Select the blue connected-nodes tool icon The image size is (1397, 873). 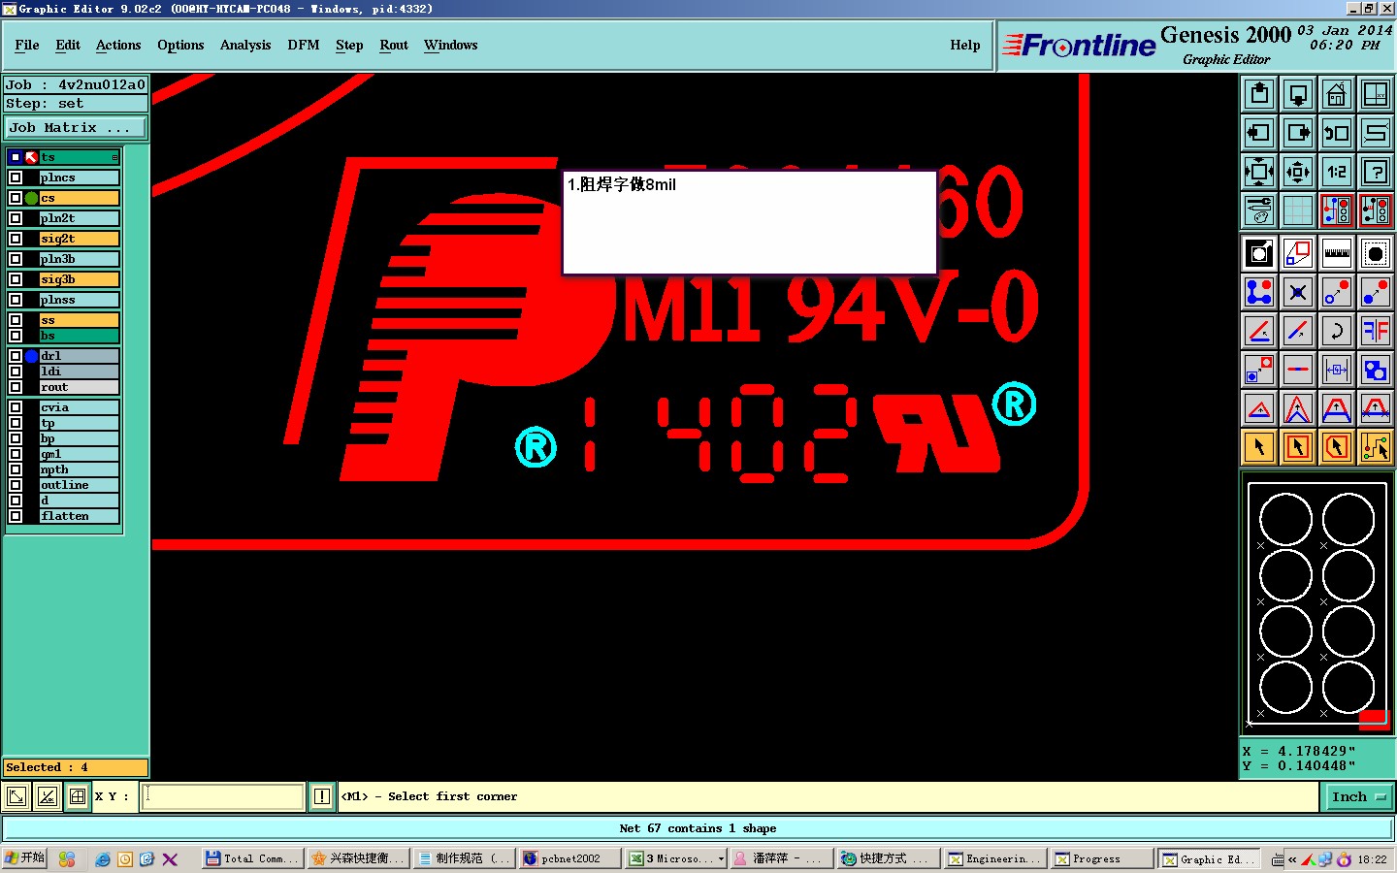pyautogui.click(x=1259, y=292)
